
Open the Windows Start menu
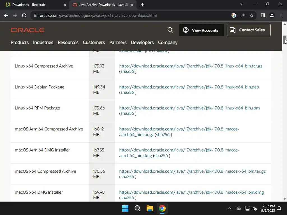tap(125, 208)
